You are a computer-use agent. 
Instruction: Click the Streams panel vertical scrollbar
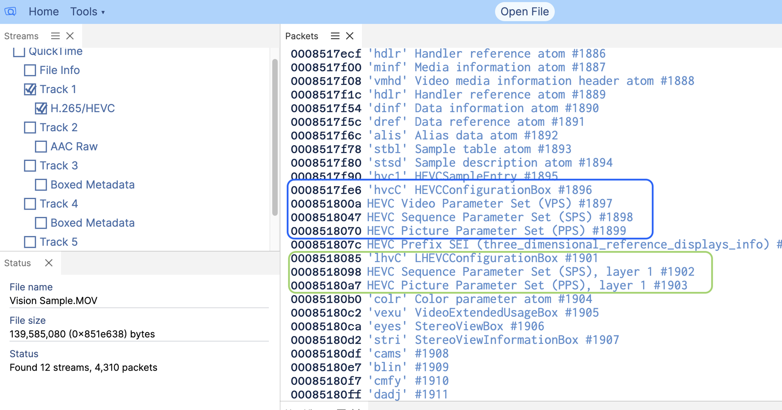pos(275,137)
